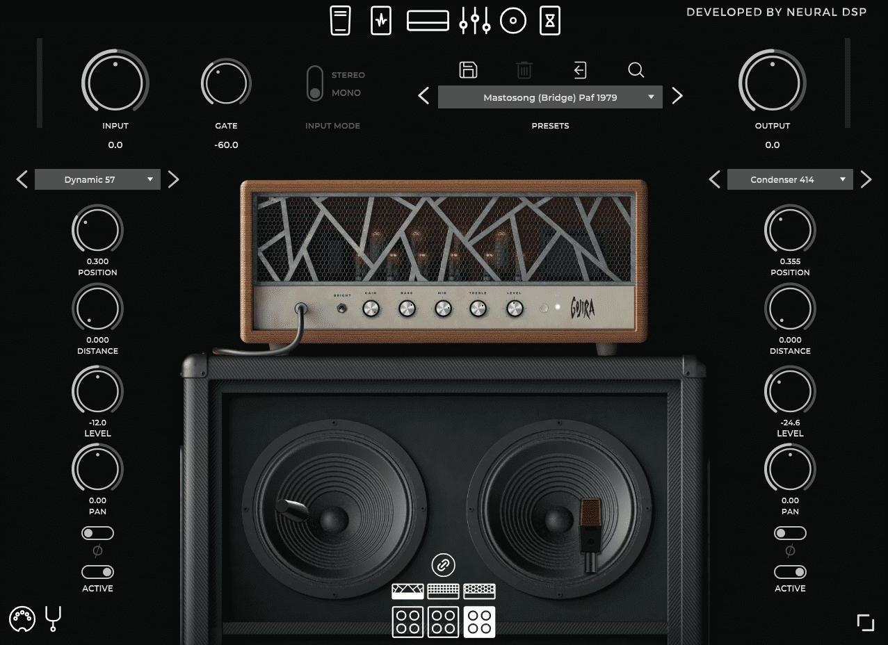This screenshot has height=645, width=888.
Task: Open the MIDI settings icon
Action: (22, 618)
